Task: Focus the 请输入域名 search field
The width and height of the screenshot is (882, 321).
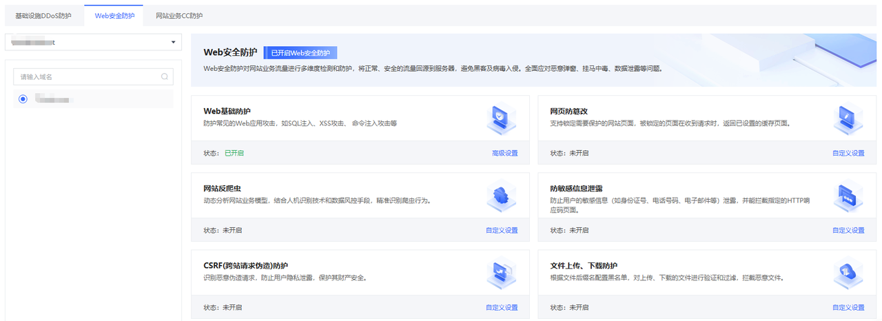Action: point(93,76)
